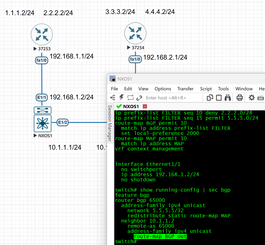265x245 pixels.
Task: Click the Copy icon in toolbar
Action: tap(210, 98)
